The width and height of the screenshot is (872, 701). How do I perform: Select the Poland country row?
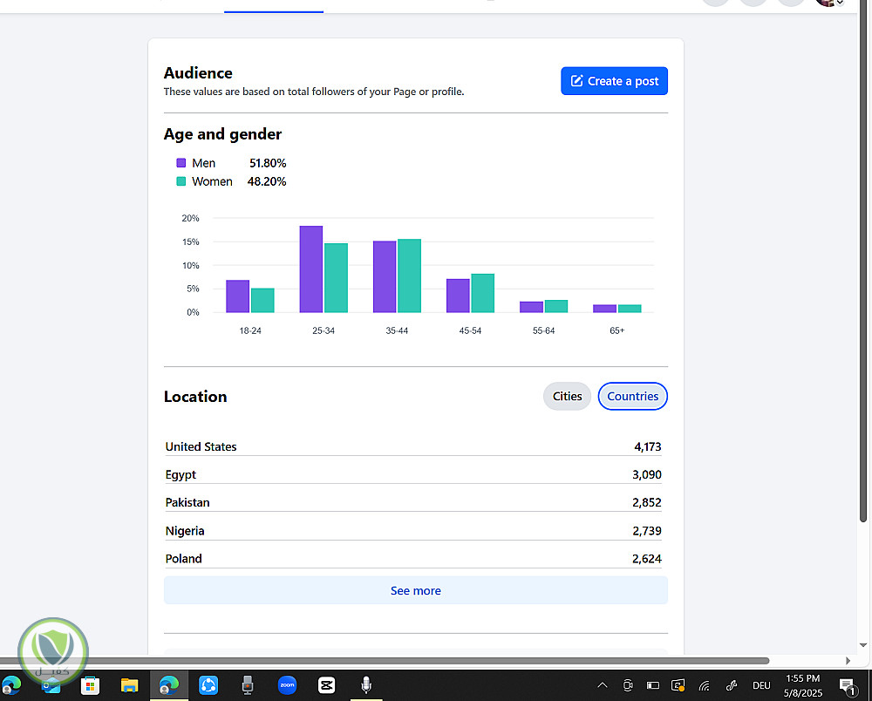click(x=413, y=558)
